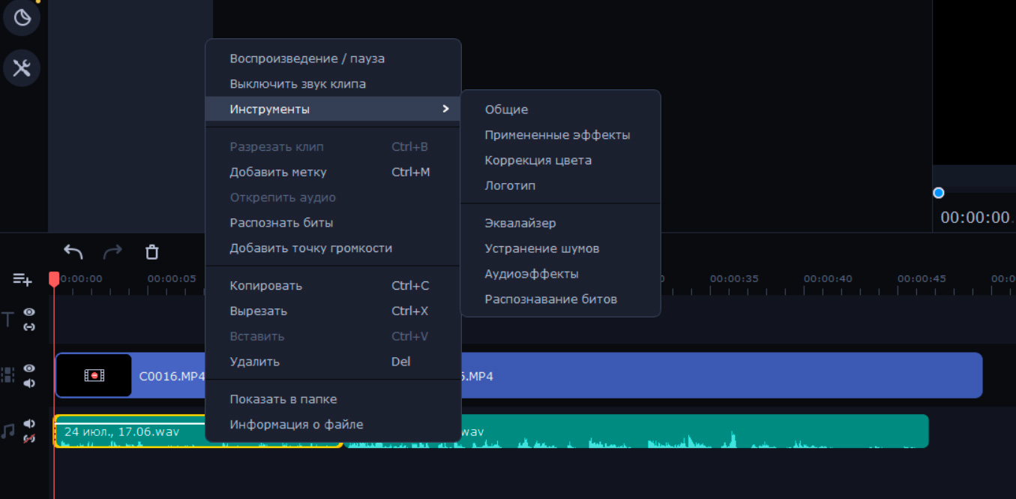Select Эквалайзер from the submenu

[x=520, y=224]
